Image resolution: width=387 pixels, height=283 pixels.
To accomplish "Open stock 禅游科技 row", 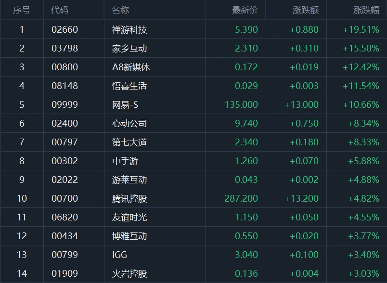I will (x=129, y=30).
